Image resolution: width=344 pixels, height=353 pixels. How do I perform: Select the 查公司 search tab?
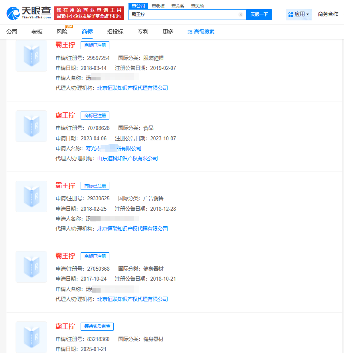tap(138, 6)
